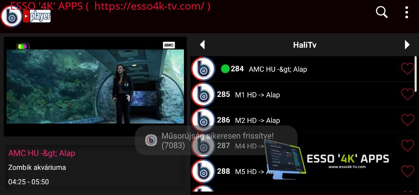Select channel 285 M1 HD -> Alap
This screenshot has width=419, height=195.
(302, 95)
